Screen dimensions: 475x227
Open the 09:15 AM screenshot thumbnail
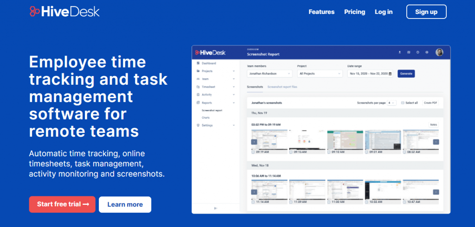click(307, 140)
